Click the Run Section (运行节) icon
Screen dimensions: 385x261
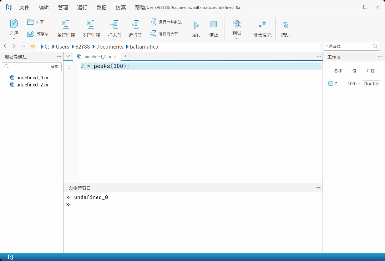pos(135,25)
